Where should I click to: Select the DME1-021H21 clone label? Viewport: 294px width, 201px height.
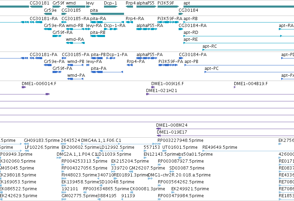[162, 91]
